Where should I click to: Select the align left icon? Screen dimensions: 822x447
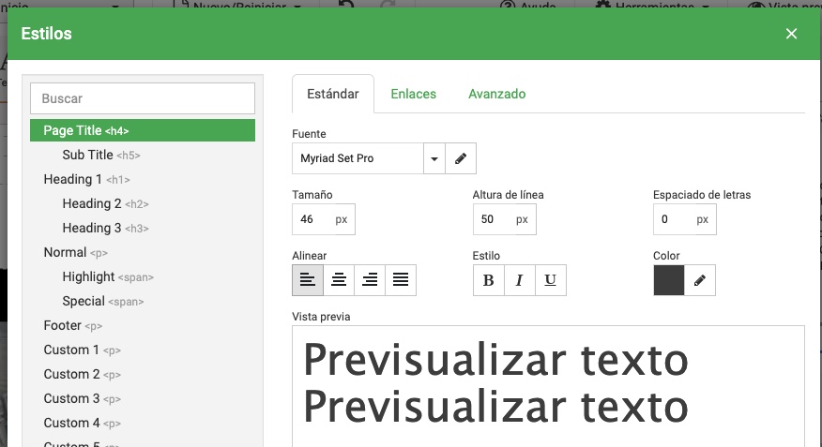coord(308,280)
